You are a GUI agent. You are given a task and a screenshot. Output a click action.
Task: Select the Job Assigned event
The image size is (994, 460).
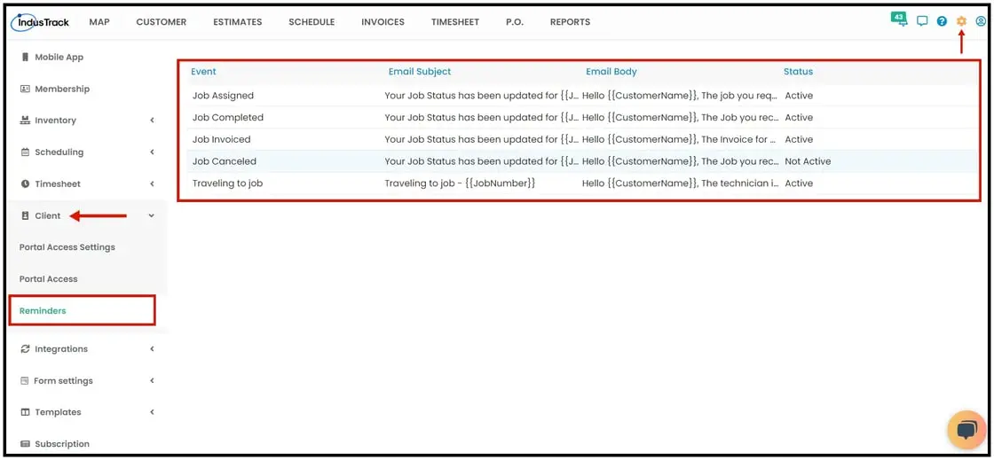[223, 96]
